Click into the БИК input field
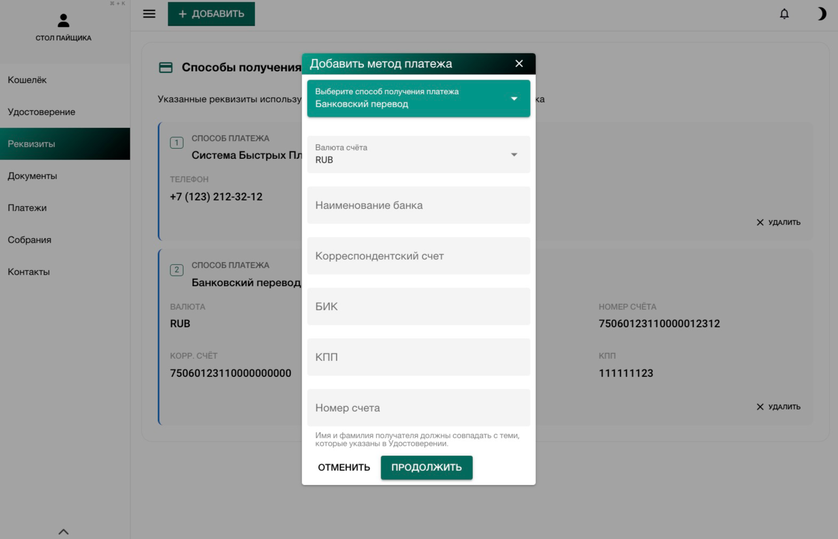The image size is (838, 539). point(418,307)
